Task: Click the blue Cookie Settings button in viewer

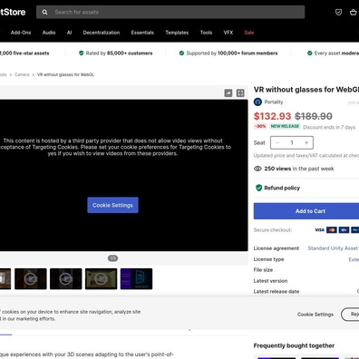Action: [x=112, y=205]
